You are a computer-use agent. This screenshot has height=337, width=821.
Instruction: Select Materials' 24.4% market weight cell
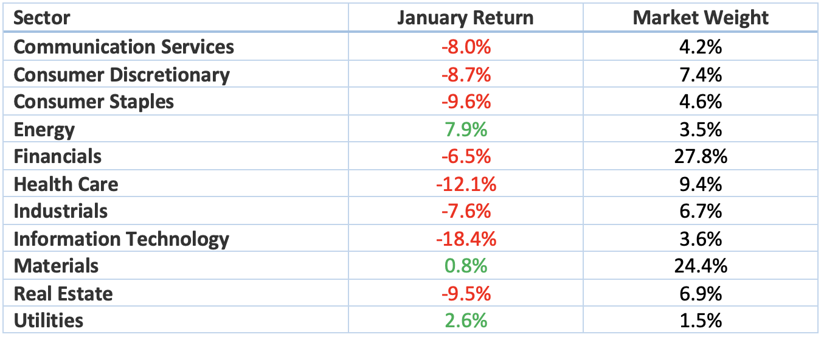tap(701, 266)
